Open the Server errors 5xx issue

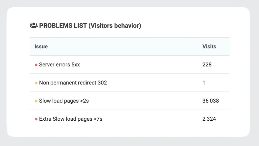click(59, 65)
